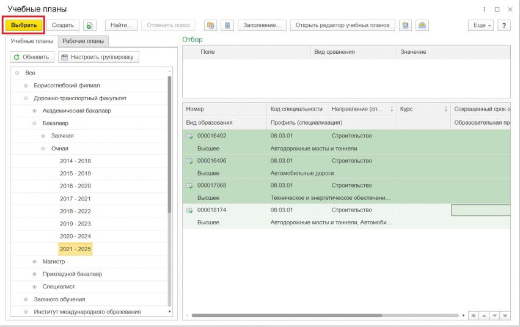Jump to last record arrow at the bottom right

505,316
